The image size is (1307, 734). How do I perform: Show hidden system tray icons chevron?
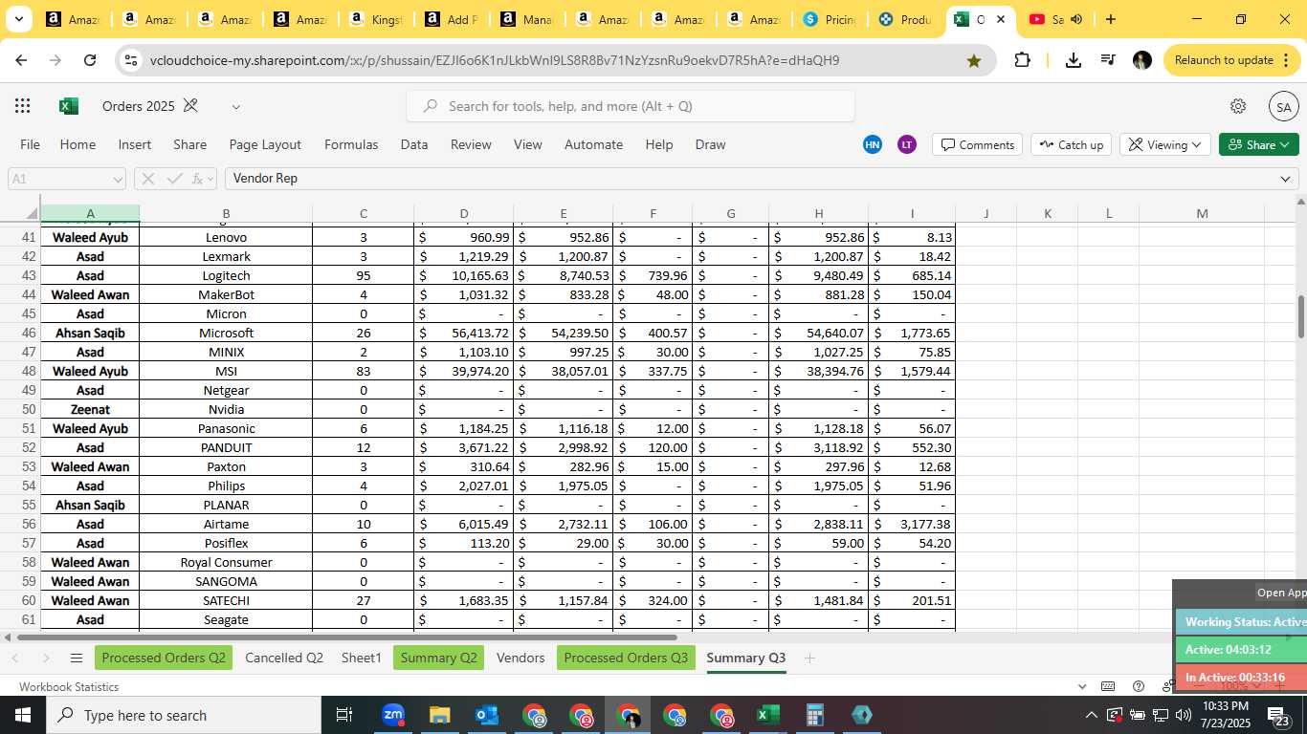point(1091,715)
